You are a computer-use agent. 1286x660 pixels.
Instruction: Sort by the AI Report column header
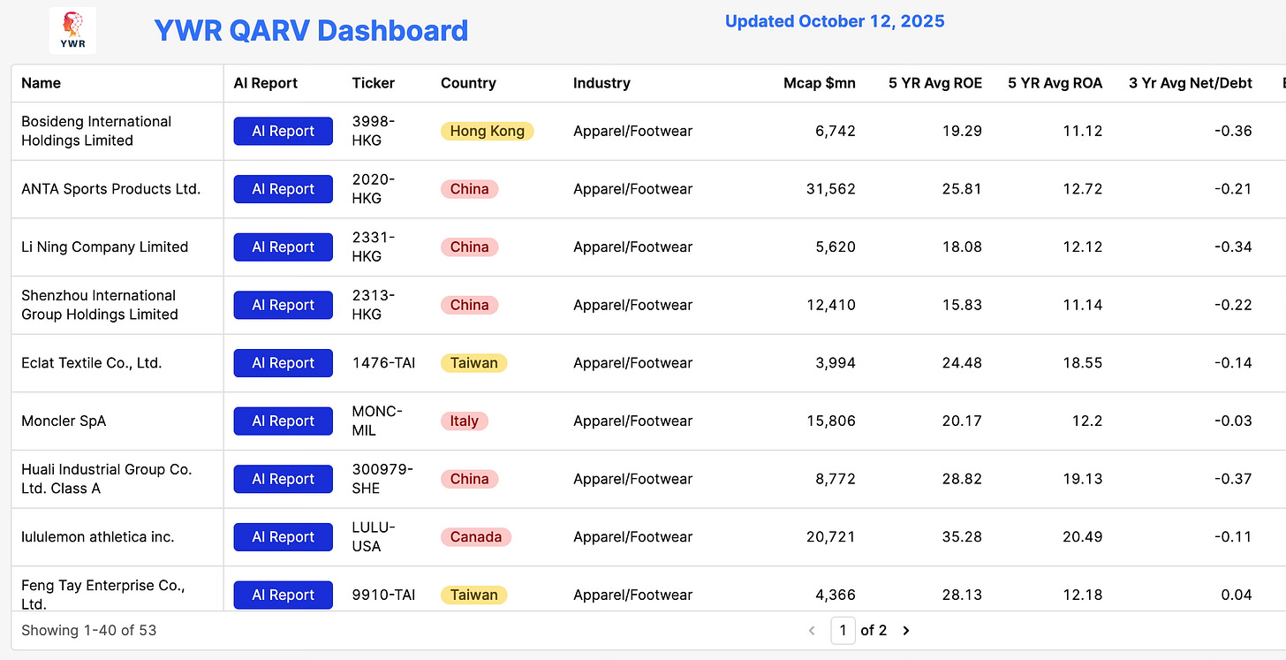coord(265,83)
